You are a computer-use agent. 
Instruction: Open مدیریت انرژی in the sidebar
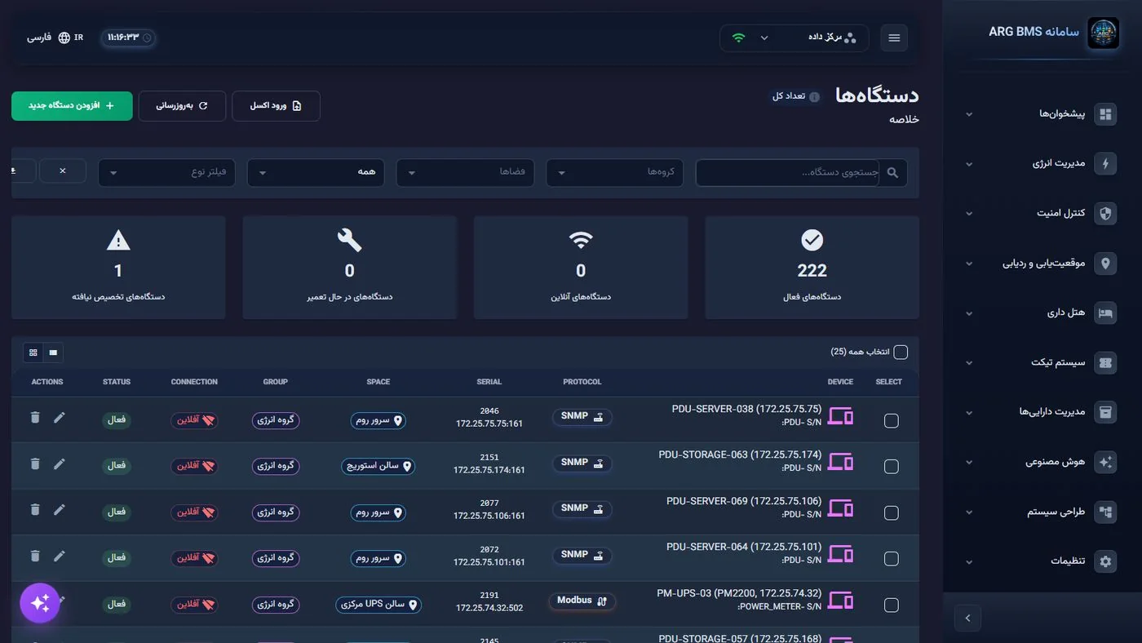(1041, 164)
